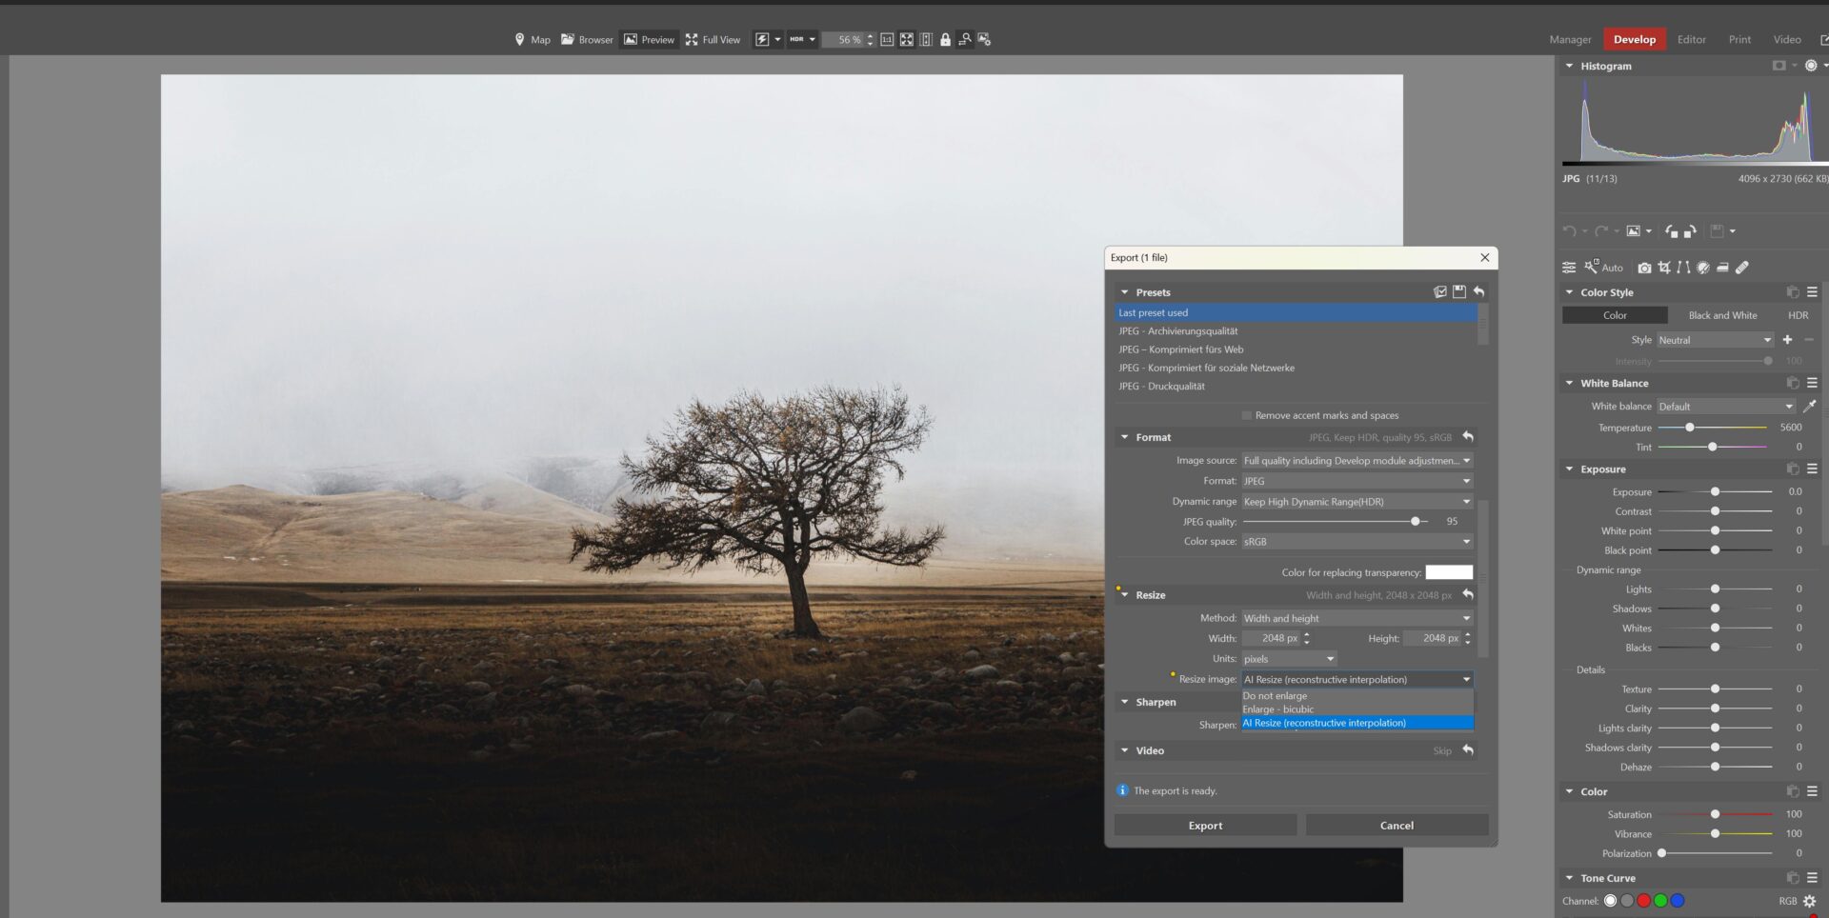Toggle the Preview mode button
This screenshot has width=1829, height=918.
click(649, 39)
